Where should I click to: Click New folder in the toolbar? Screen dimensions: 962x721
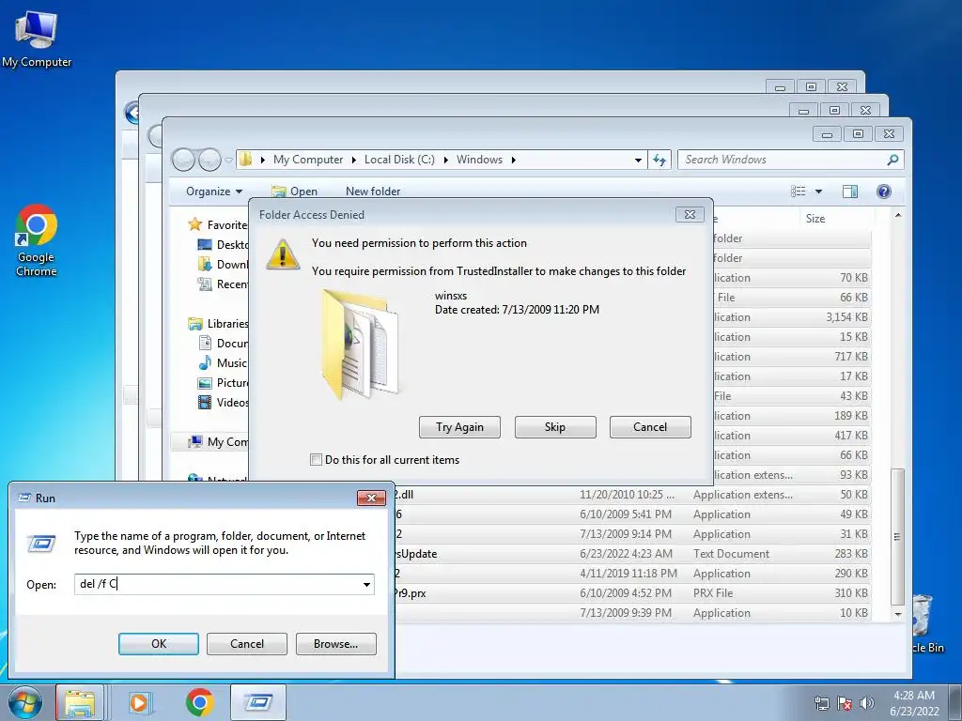point(373,192)
